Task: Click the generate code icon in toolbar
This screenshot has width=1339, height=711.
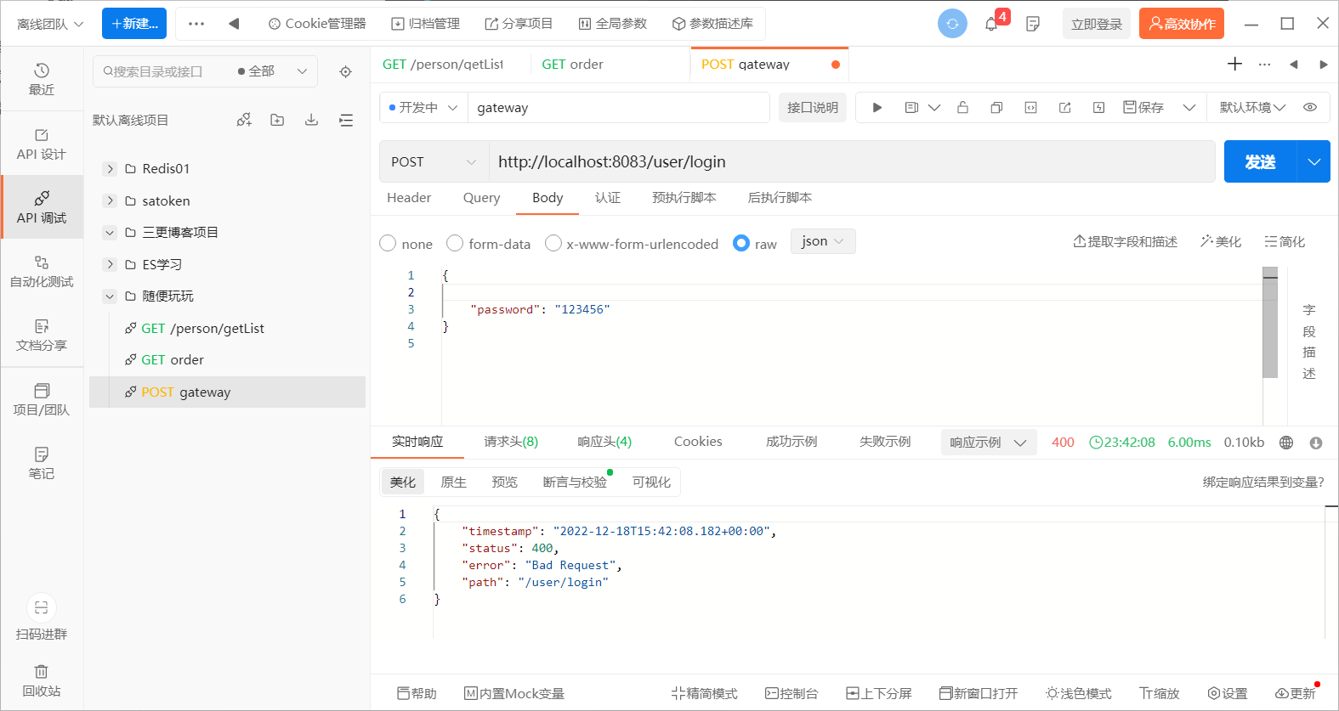Action: point(1030,107)
